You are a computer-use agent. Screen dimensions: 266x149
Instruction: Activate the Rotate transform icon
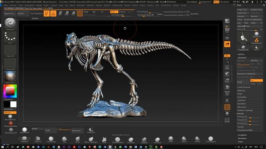73,14
